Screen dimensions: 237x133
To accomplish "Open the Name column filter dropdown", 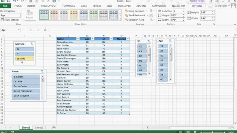I will 78,39.
